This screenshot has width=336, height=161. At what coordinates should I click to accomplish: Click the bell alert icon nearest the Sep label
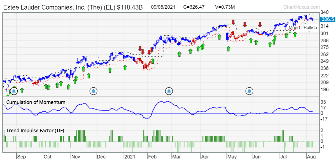(x=14, y=91)
